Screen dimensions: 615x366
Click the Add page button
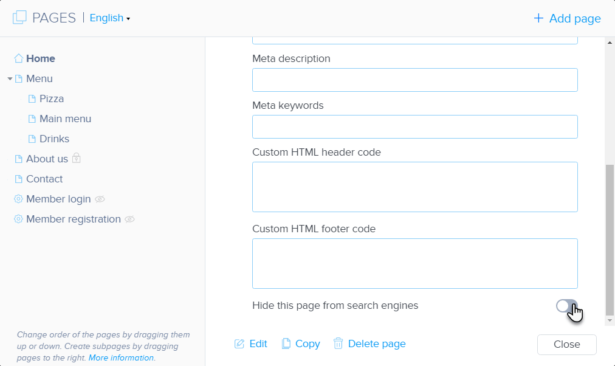(x=567, y=18)
